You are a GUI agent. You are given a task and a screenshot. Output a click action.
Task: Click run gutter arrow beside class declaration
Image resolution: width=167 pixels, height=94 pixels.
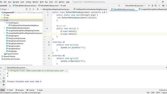coord(48,12)
